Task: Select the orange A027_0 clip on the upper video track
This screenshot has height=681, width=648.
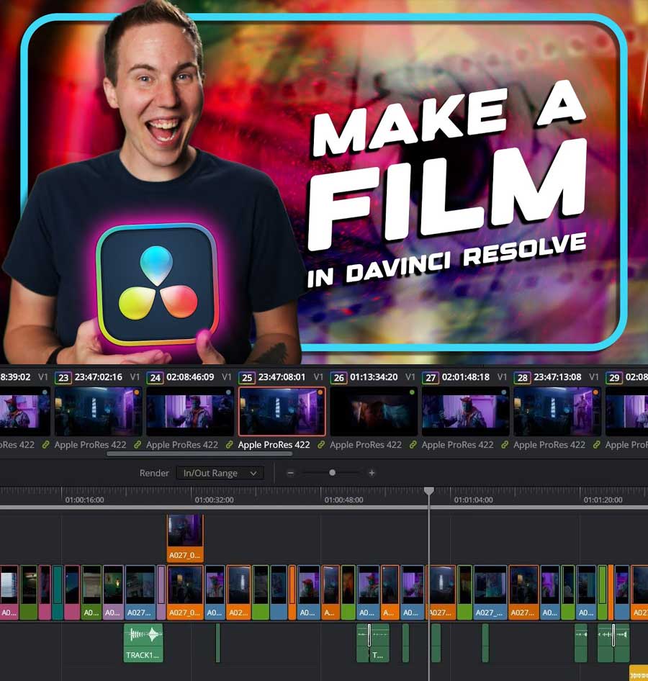Action: point(185,538)
